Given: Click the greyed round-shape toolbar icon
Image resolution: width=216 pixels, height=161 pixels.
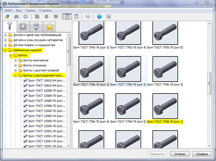Looking at the screenshot, I should (x=46, y=17).
